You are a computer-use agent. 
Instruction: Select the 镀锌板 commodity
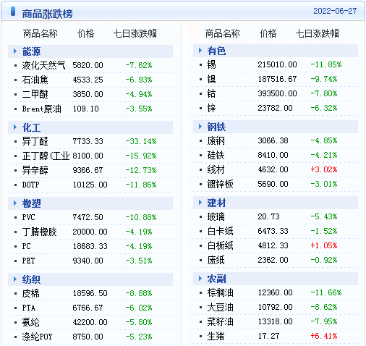(x=220, y=184)
